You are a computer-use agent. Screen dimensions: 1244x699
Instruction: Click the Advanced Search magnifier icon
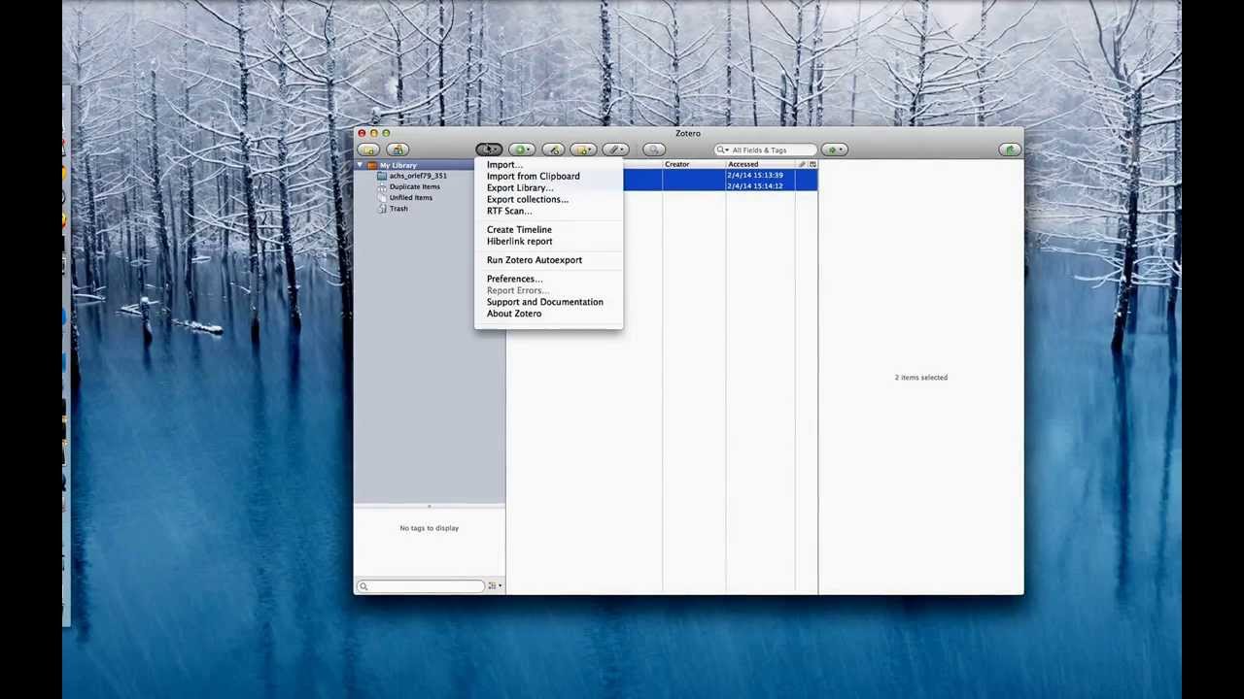tap(653, 150)
